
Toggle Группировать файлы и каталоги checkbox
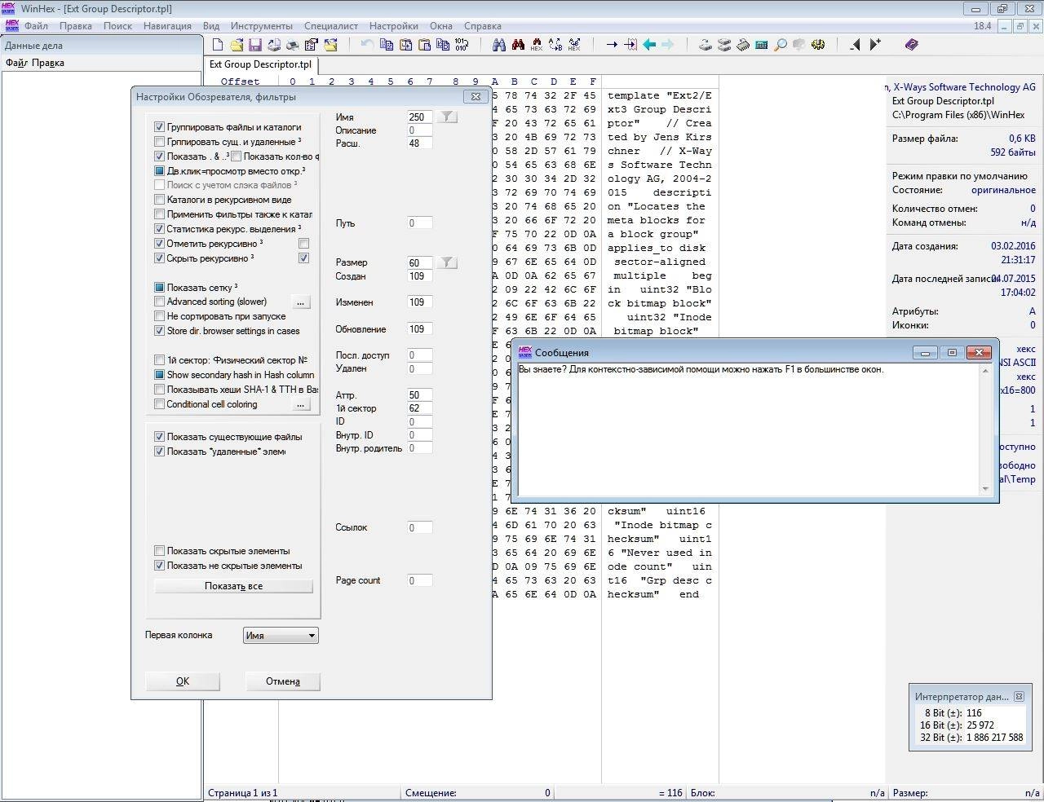coord(160,127)
